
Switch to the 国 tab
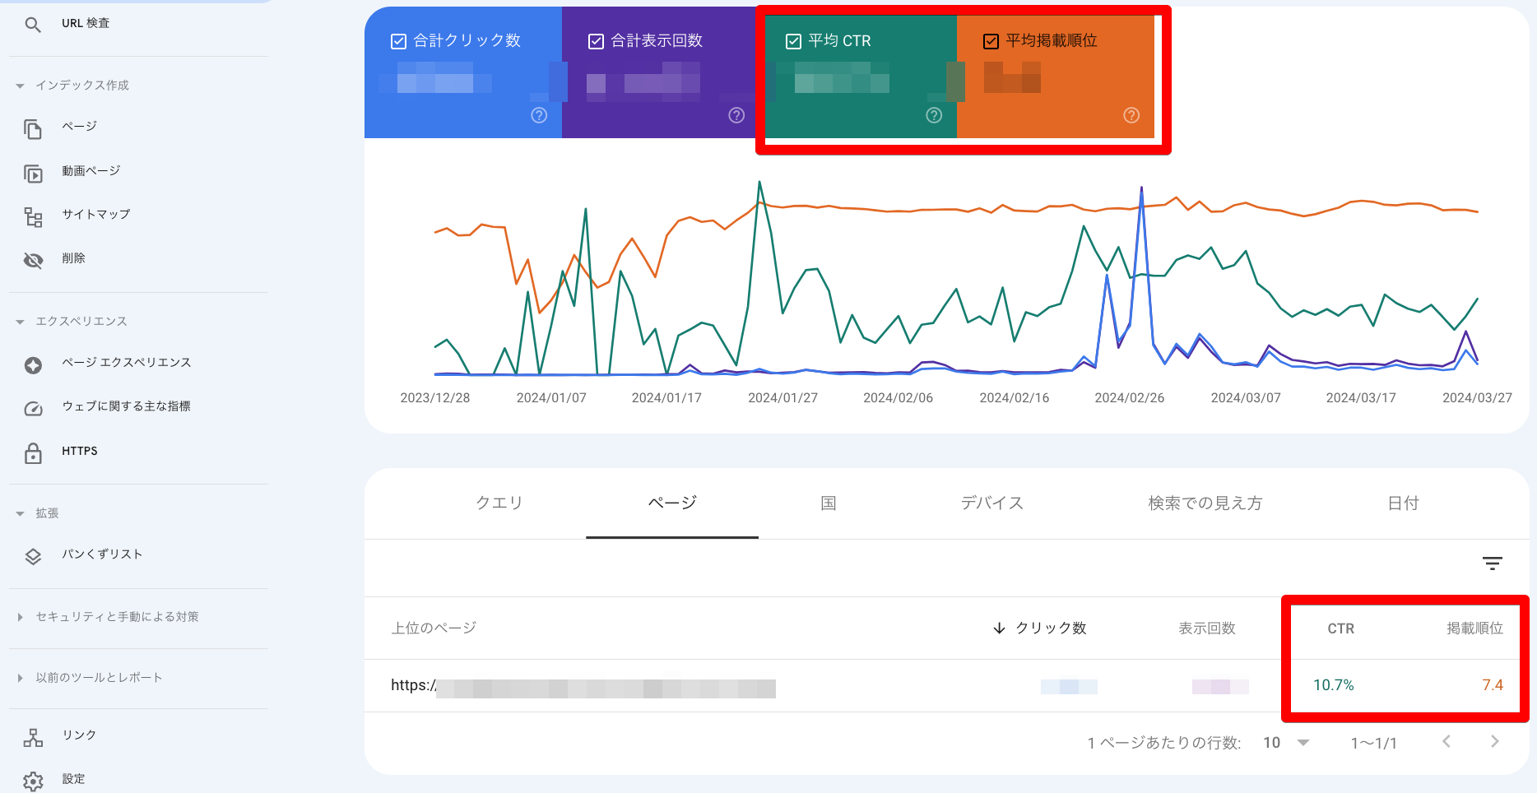coord(829,503)
